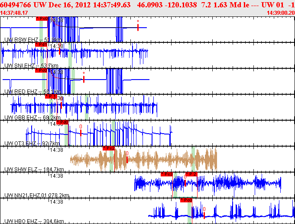
Task: Click station label UW RSW EHZ -- 51.9km
Action: pyautogui.click(x=33, y=40)
